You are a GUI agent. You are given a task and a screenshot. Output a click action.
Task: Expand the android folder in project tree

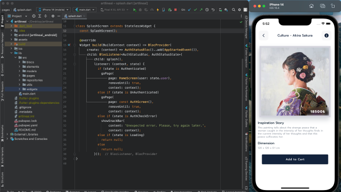pyautogui.click(x=11, y=35)
